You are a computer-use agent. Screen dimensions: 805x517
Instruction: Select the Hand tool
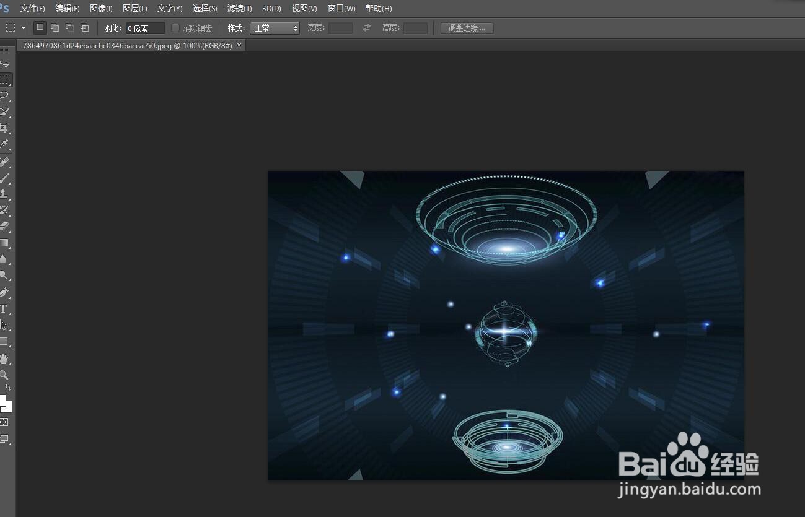(x=5, y=358)
